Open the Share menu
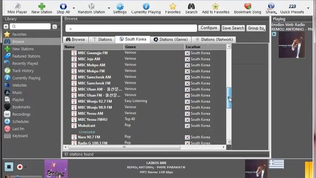Viewport: 316px width, 178px height. pos(271,8)
